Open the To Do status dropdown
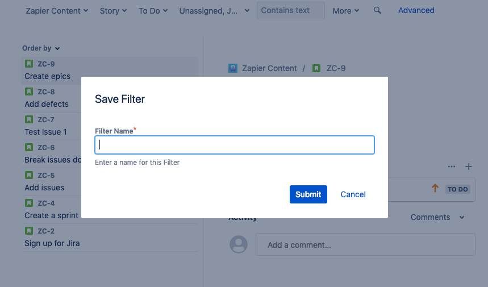Screen dimensions: 488x287 [153, 11]
